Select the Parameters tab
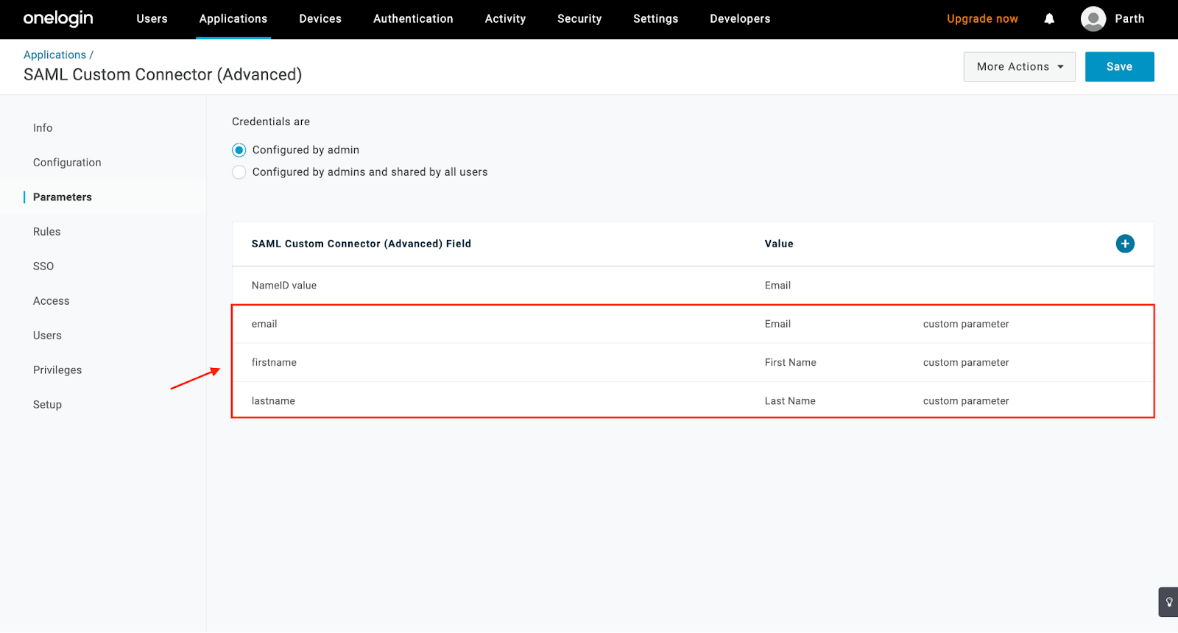The width and height of the screenshot is (1178, 633). pos(63,197)
